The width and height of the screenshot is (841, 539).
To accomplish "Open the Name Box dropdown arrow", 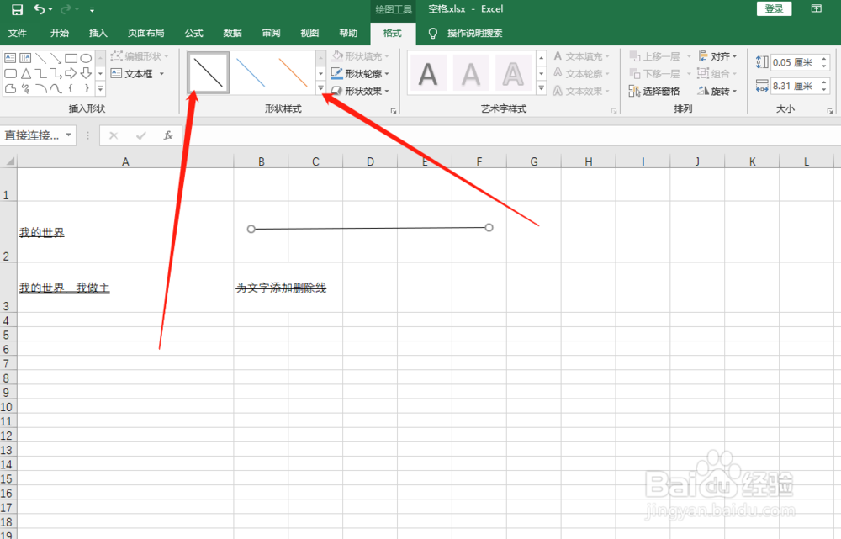I will (x=69, y=135).
